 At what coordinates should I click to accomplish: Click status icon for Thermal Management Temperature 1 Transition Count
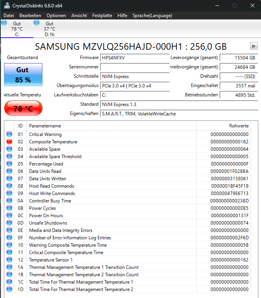(9, 267)
